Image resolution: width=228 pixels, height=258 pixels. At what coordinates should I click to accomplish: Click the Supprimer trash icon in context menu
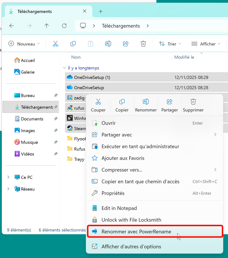point(193,102)
